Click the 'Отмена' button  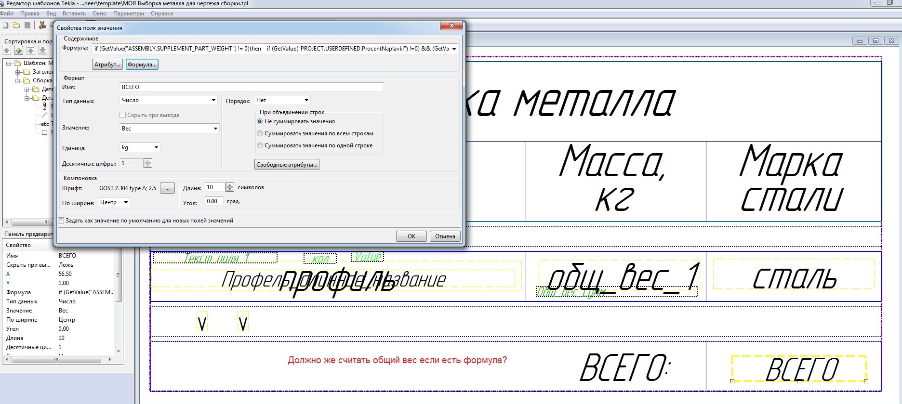[445, 236]
